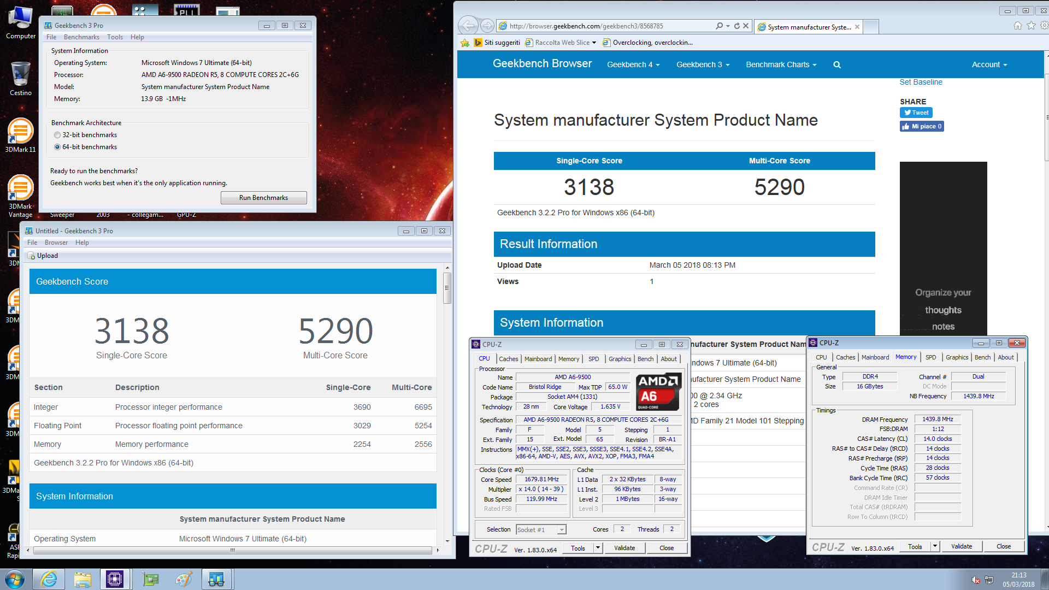
Task: Expand the Geekbench 4 dropdown menu
Action: pos(633,64)
